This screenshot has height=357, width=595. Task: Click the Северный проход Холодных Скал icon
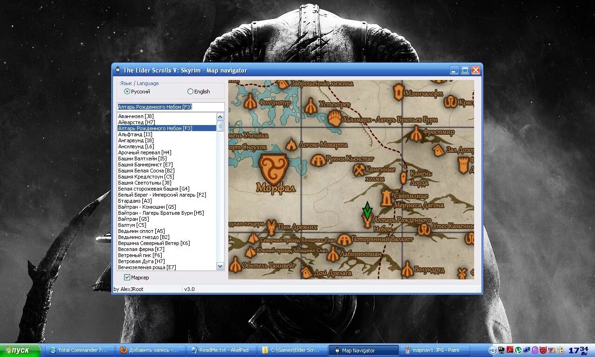point(253,238)
